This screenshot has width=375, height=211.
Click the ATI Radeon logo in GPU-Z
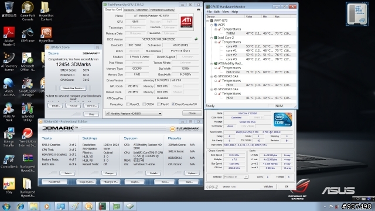click(x=186, y=22)
